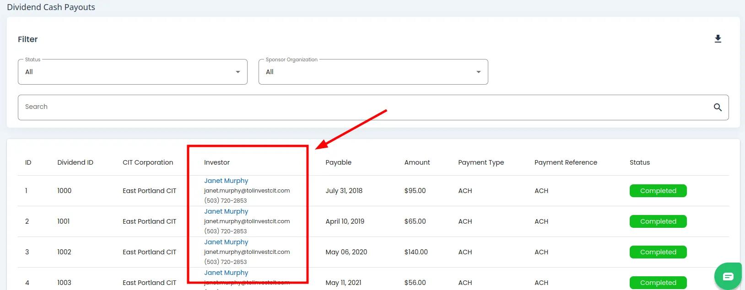The height and width of the screenshot is (290, 745).
Task: Click the download export icon
Action: click(718, 39)
